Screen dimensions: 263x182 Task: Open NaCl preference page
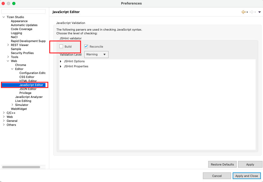coord(14,37)
